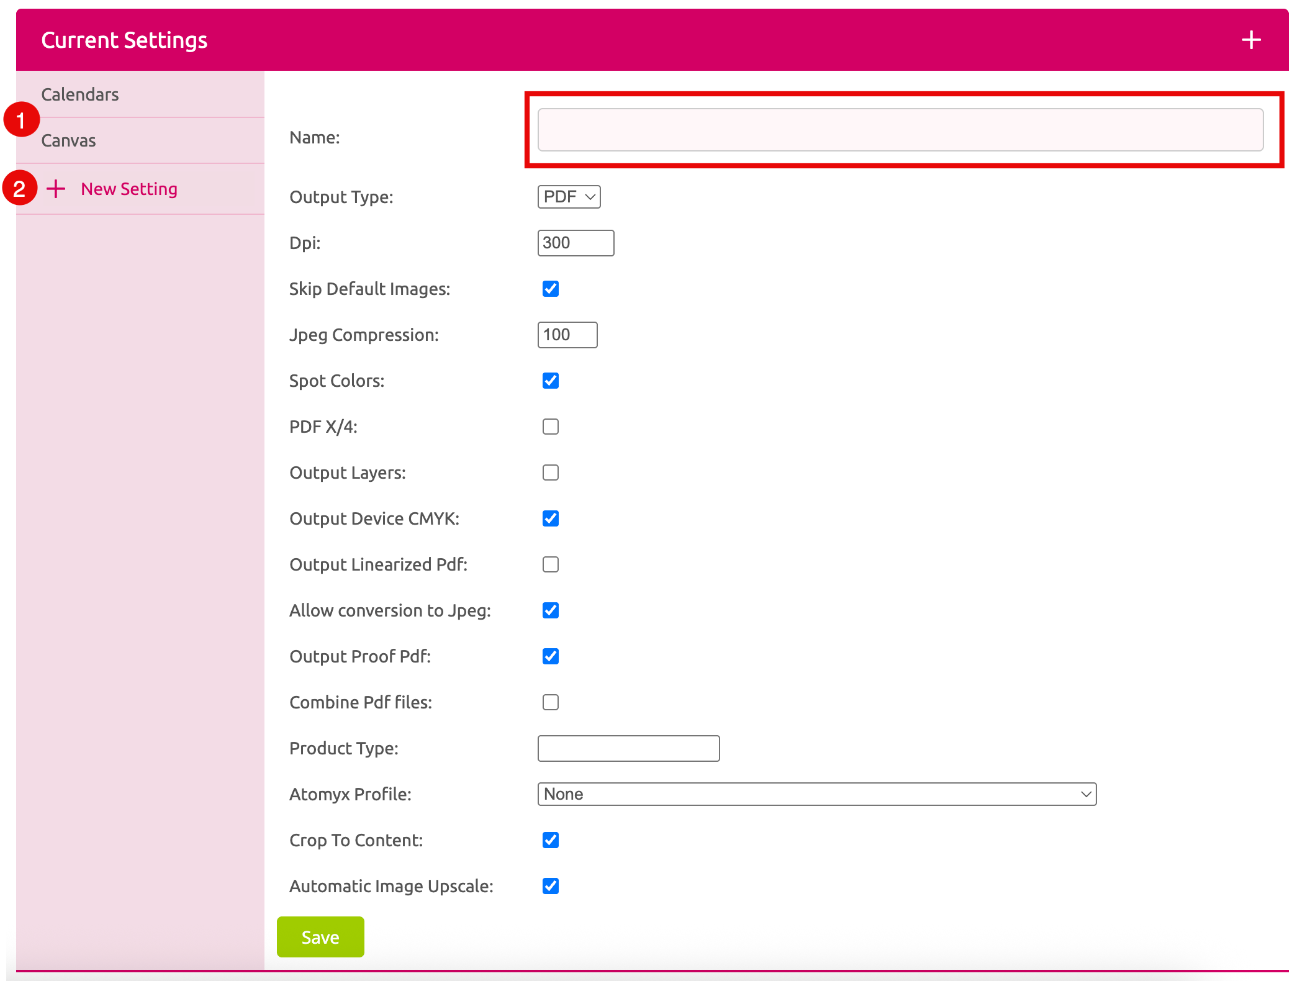Check Output Linearized Pdf option

[550, 564]
